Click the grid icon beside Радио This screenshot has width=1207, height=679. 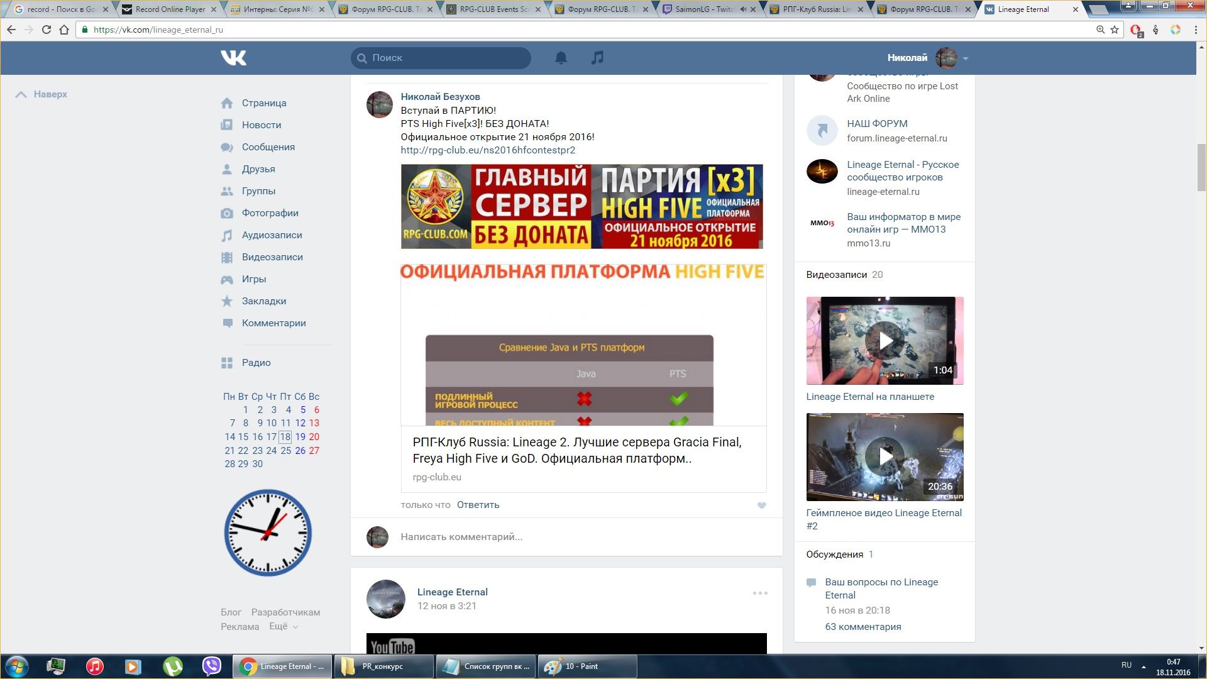point(227,363)
